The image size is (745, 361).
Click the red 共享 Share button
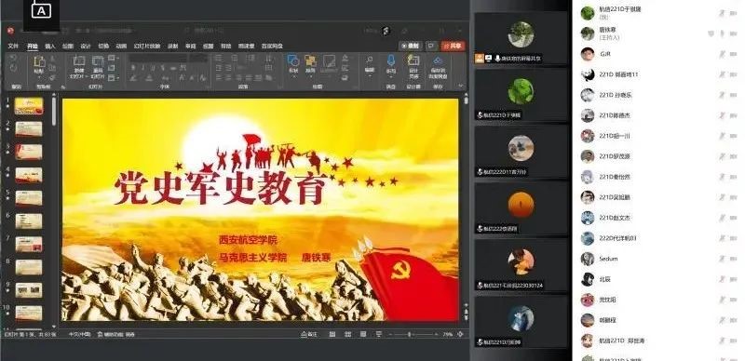click(x=453, y=46)
